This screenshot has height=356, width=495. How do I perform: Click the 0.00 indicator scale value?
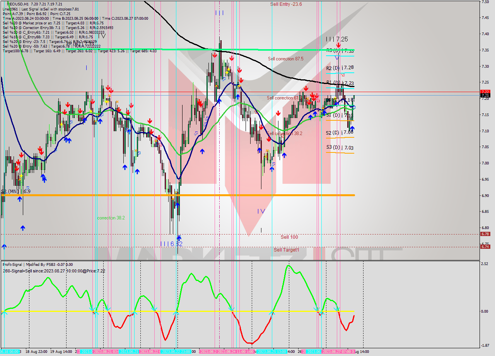click(x=485, y=311)
